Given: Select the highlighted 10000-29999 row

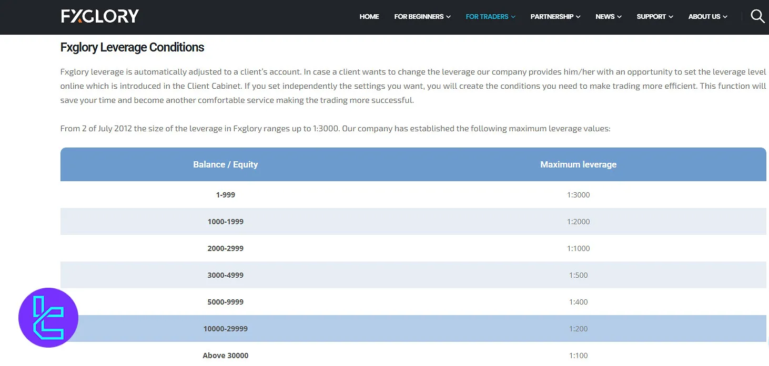Looking at the screenshot, I should pos(225,329).
